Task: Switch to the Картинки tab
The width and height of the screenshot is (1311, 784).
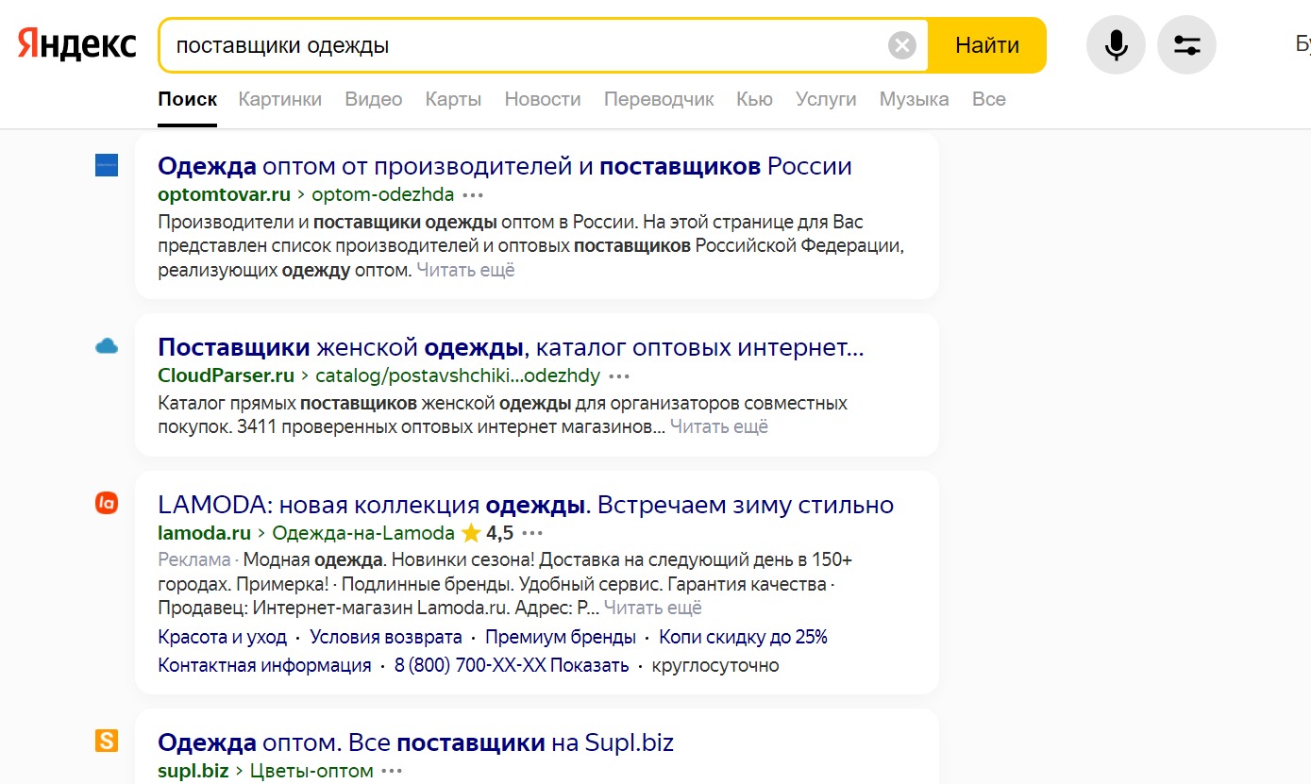Action: click(x=280, y=99)
